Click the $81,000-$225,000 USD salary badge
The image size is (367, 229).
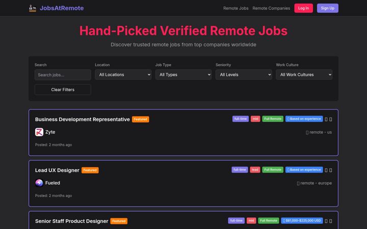[x=302, y=220]
